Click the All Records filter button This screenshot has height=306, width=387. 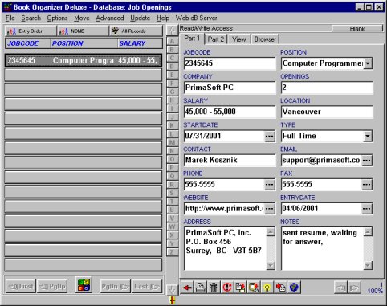click(x=136, y=31)
